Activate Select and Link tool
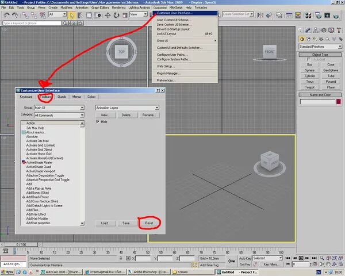Viewport: 345px width, 276px height. (25, 15)
